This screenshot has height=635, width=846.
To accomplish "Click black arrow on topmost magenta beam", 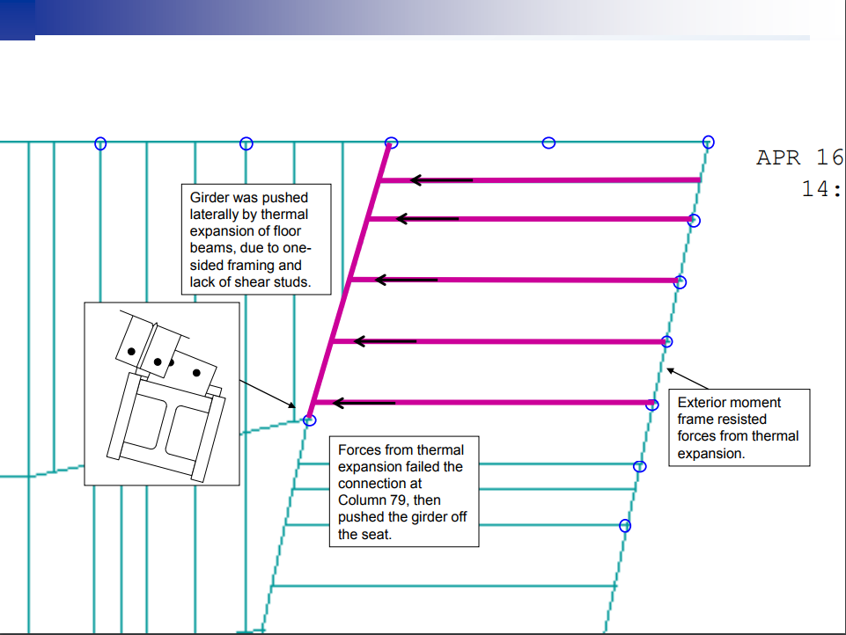I will (441, 180).
